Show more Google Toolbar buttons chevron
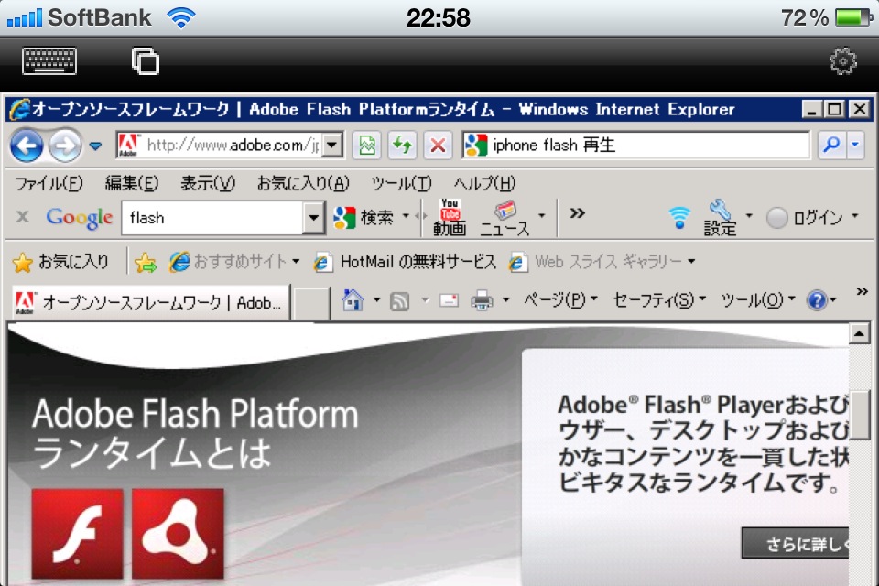Viewport: 879px width, 586px height. pos(578,213)
